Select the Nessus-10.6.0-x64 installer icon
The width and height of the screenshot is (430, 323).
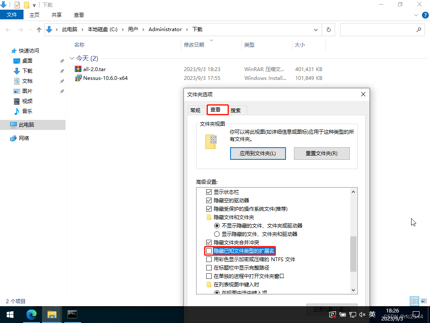[x=78, y=78]
